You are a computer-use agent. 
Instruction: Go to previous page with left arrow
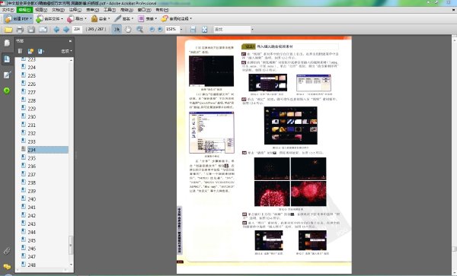point(56,30)
